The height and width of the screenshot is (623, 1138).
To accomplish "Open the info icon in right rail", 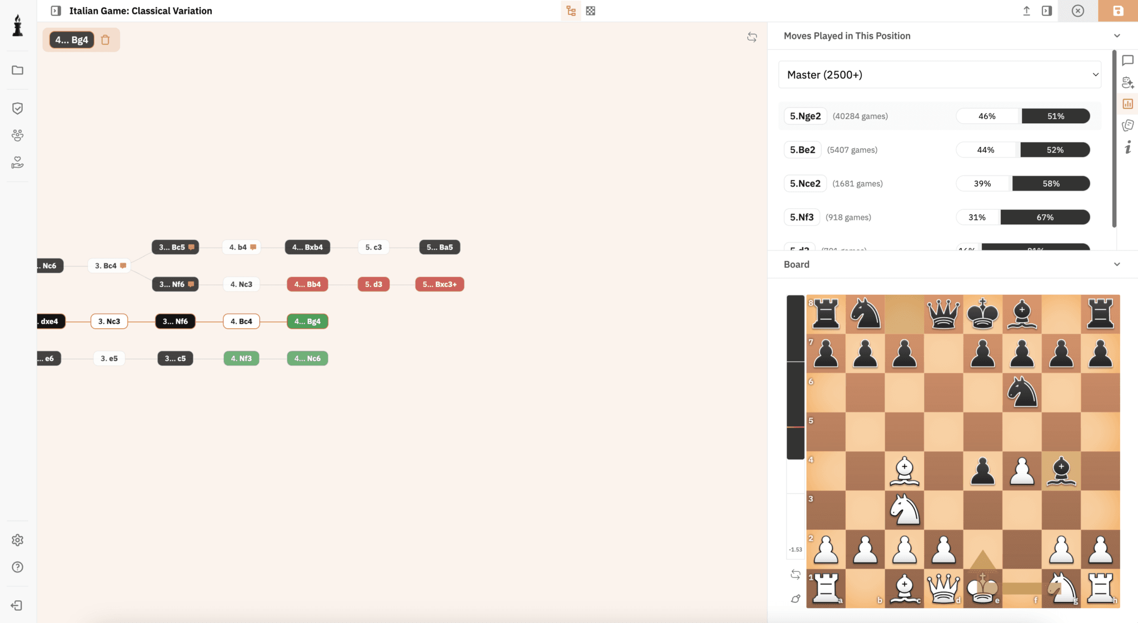I will [x=1128, y=147].
